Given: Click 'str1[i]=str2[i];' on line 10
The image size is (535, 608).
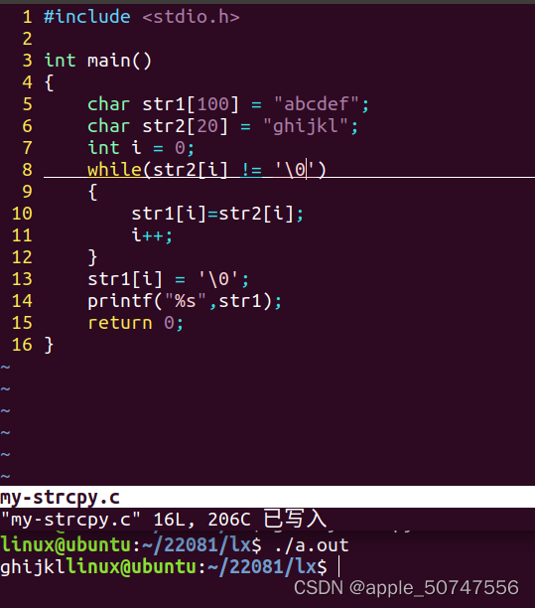Looking at the screenshot, I should click(217, 214).
